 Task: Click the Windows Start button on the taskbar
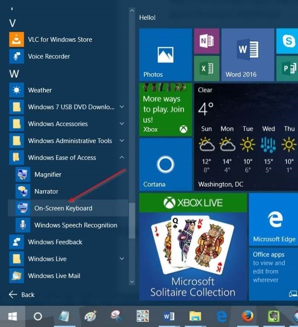click(12, 316)
